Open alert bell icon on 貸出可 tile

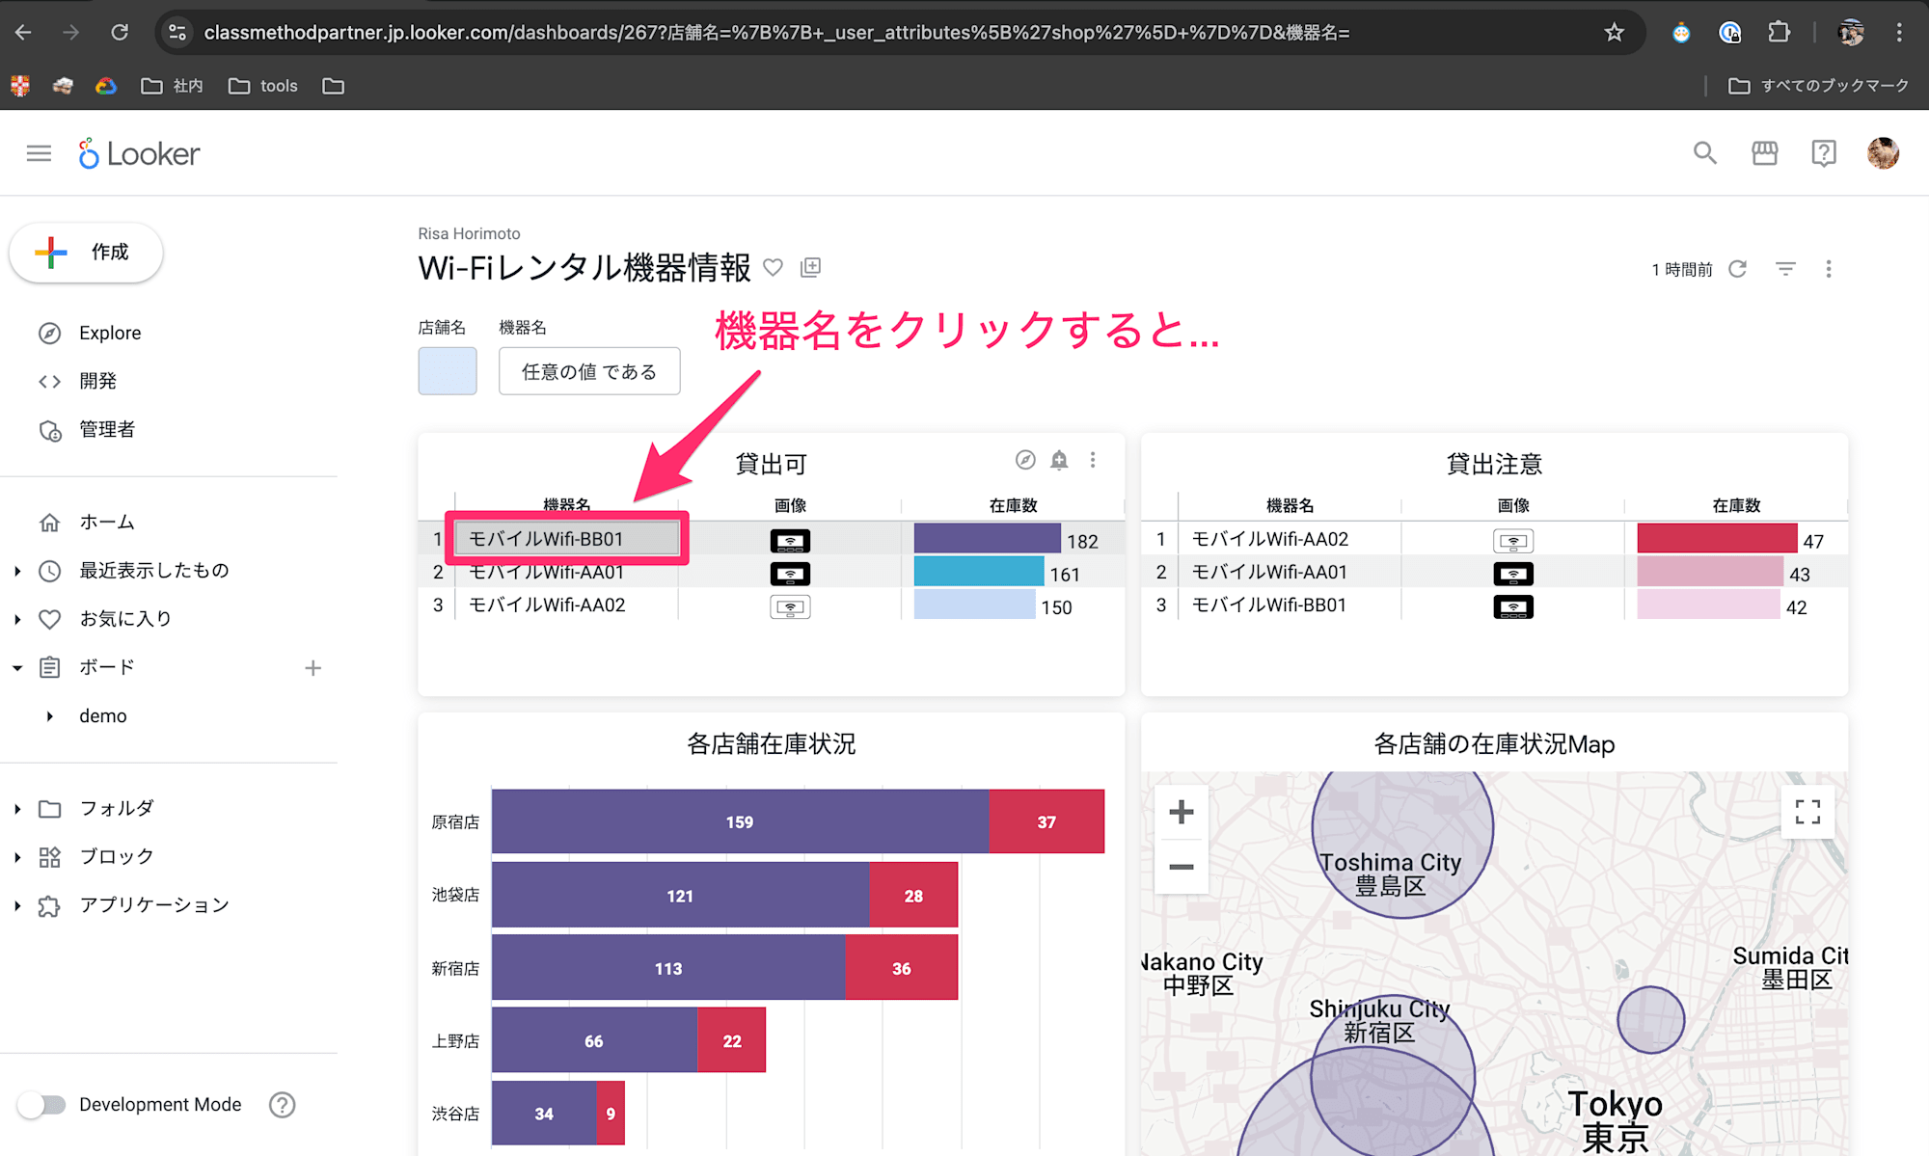pyautogui.click(x=1059, y=460)
